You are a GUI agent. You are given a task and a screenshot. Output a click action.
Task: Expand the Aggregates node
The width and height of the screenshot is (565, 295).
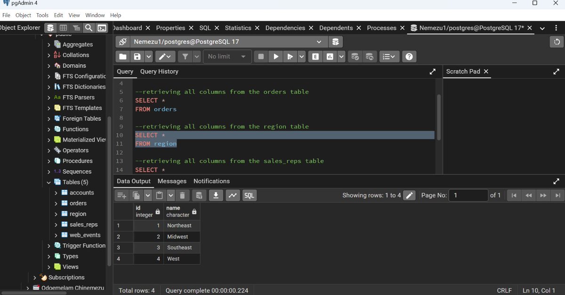tap(49, 45)
